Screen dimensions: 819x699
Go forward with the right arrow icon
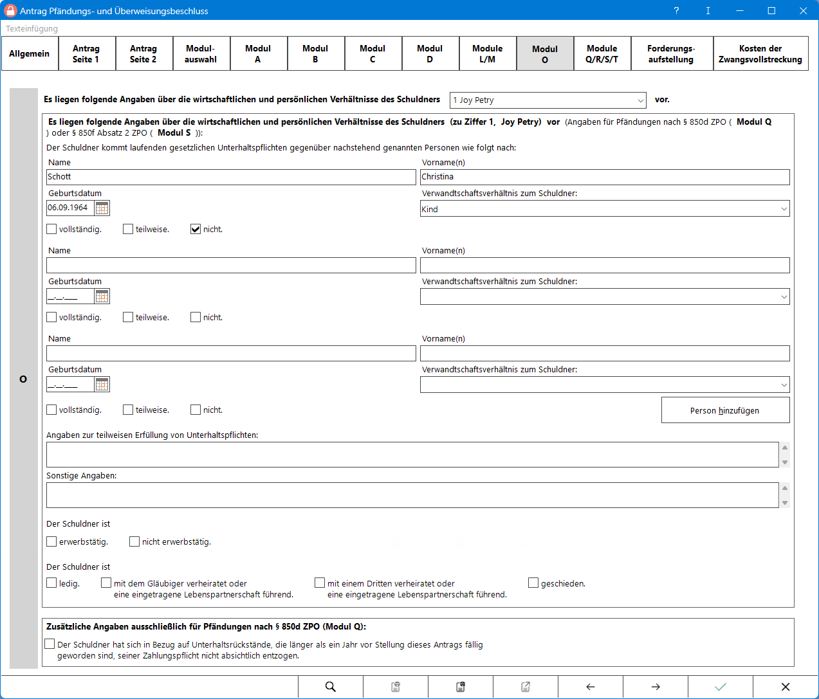656,687
